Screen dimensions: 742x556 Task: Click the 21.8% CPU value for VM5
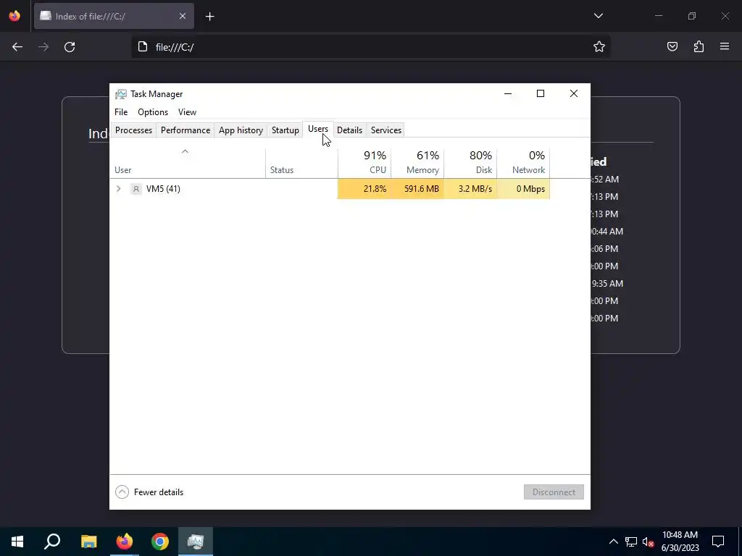(x=364, y=189)
